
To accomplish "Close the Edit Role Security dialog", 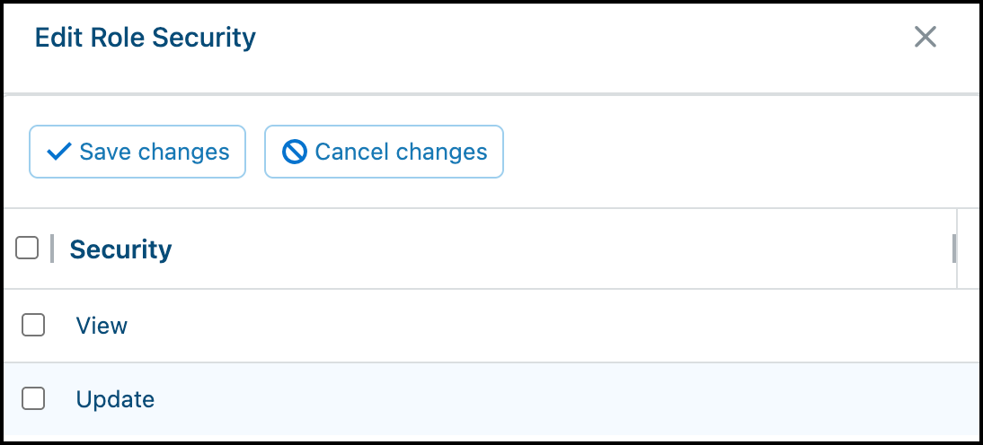I will (925, 38).
